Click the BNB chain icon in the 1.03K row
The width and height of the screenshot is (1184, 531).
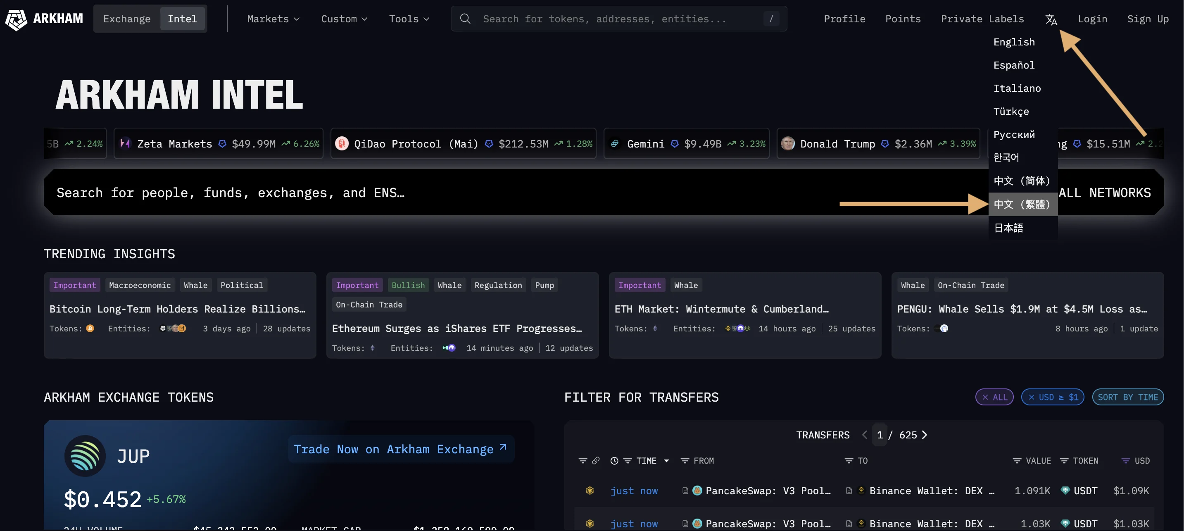coord(590,524)
